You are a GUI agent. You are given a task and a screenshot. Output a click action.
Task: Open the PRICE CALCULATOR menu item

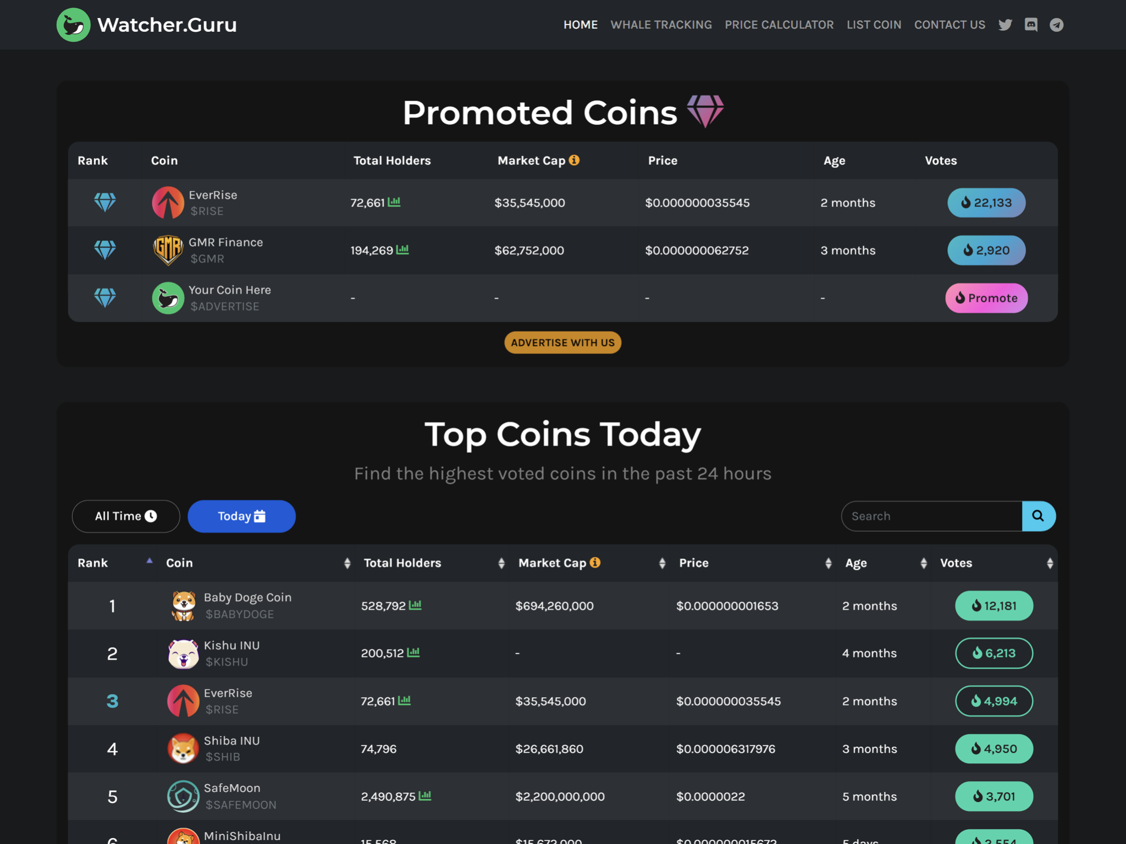click(x=779, y=24)
